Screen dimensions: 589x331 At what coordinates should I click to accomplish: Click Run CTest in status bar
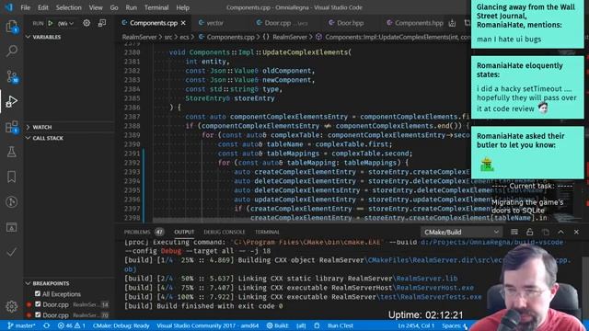pos(341,325)
